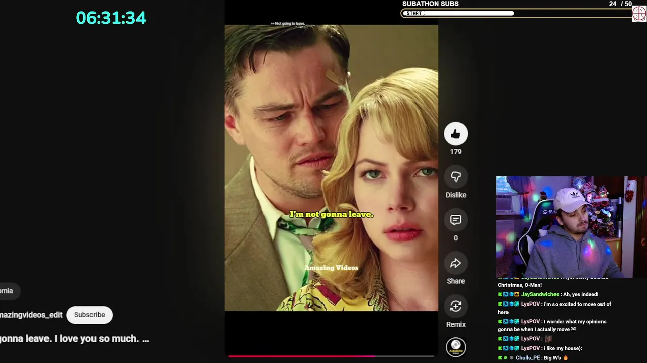Open the amazingvideos_edit channel name

[x=31, y=315]
